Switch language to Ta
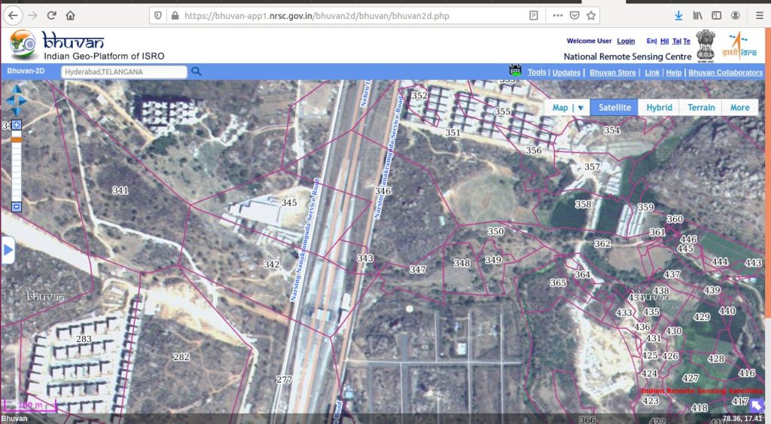 676,41
